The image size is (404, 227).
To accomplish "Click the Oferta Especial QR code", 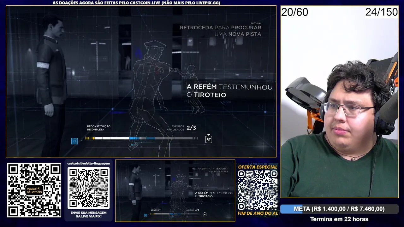I will (x=258, y=190).
